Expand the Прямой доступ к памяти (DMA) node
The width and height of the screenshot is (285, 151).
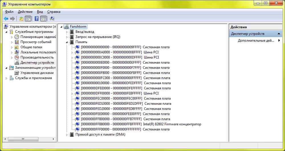[x=67, y=135]
